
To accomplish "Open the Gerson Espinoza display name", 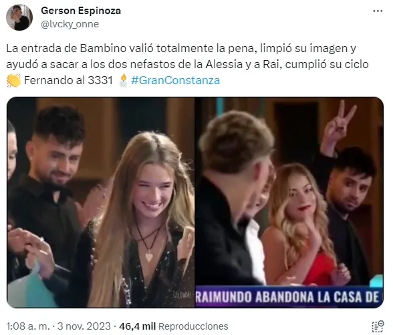I will (81, 11).
